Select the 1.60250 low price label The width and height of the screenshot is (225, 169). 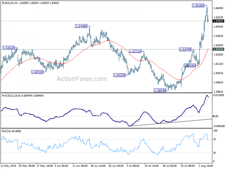point(119,75)
